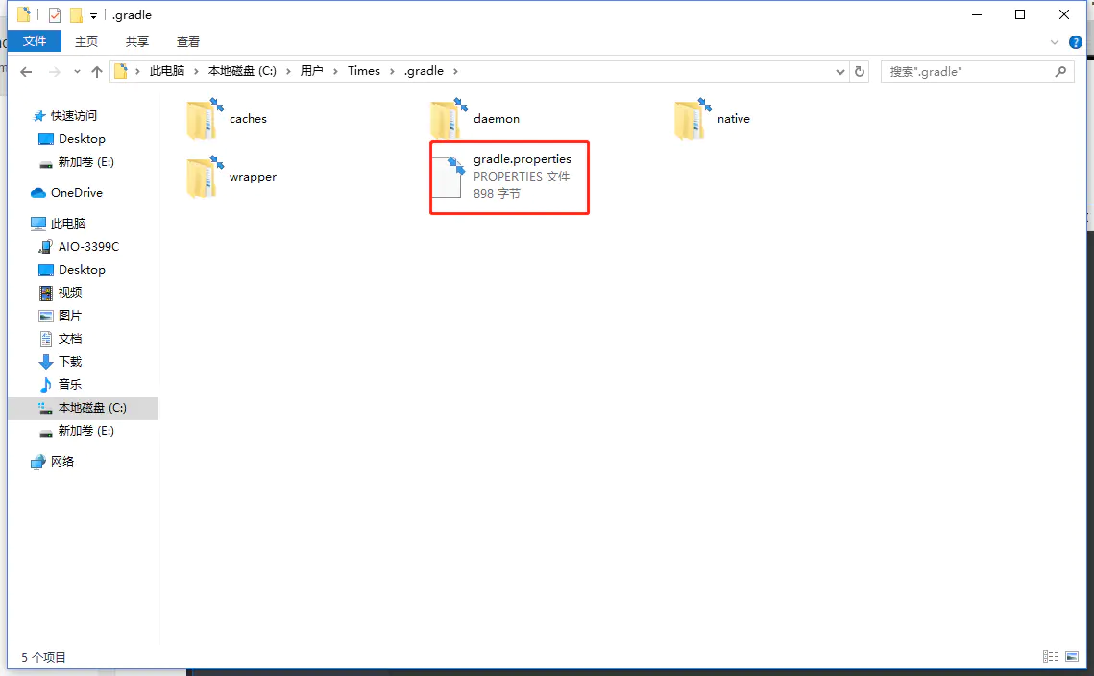Select 音乐 in navigation pane
This screenshot has width=1094, height=676.
[70, 384]
